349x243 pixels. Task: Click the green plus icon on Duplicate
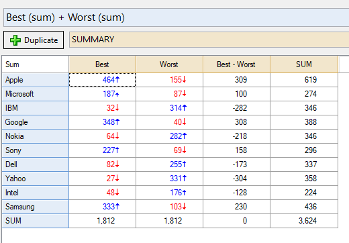point(15,40)
